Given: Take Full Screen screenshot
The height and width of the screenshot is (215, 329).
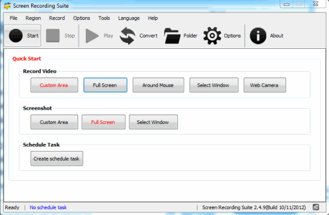Looking at the screenshot, I should (x=103, y=122).
